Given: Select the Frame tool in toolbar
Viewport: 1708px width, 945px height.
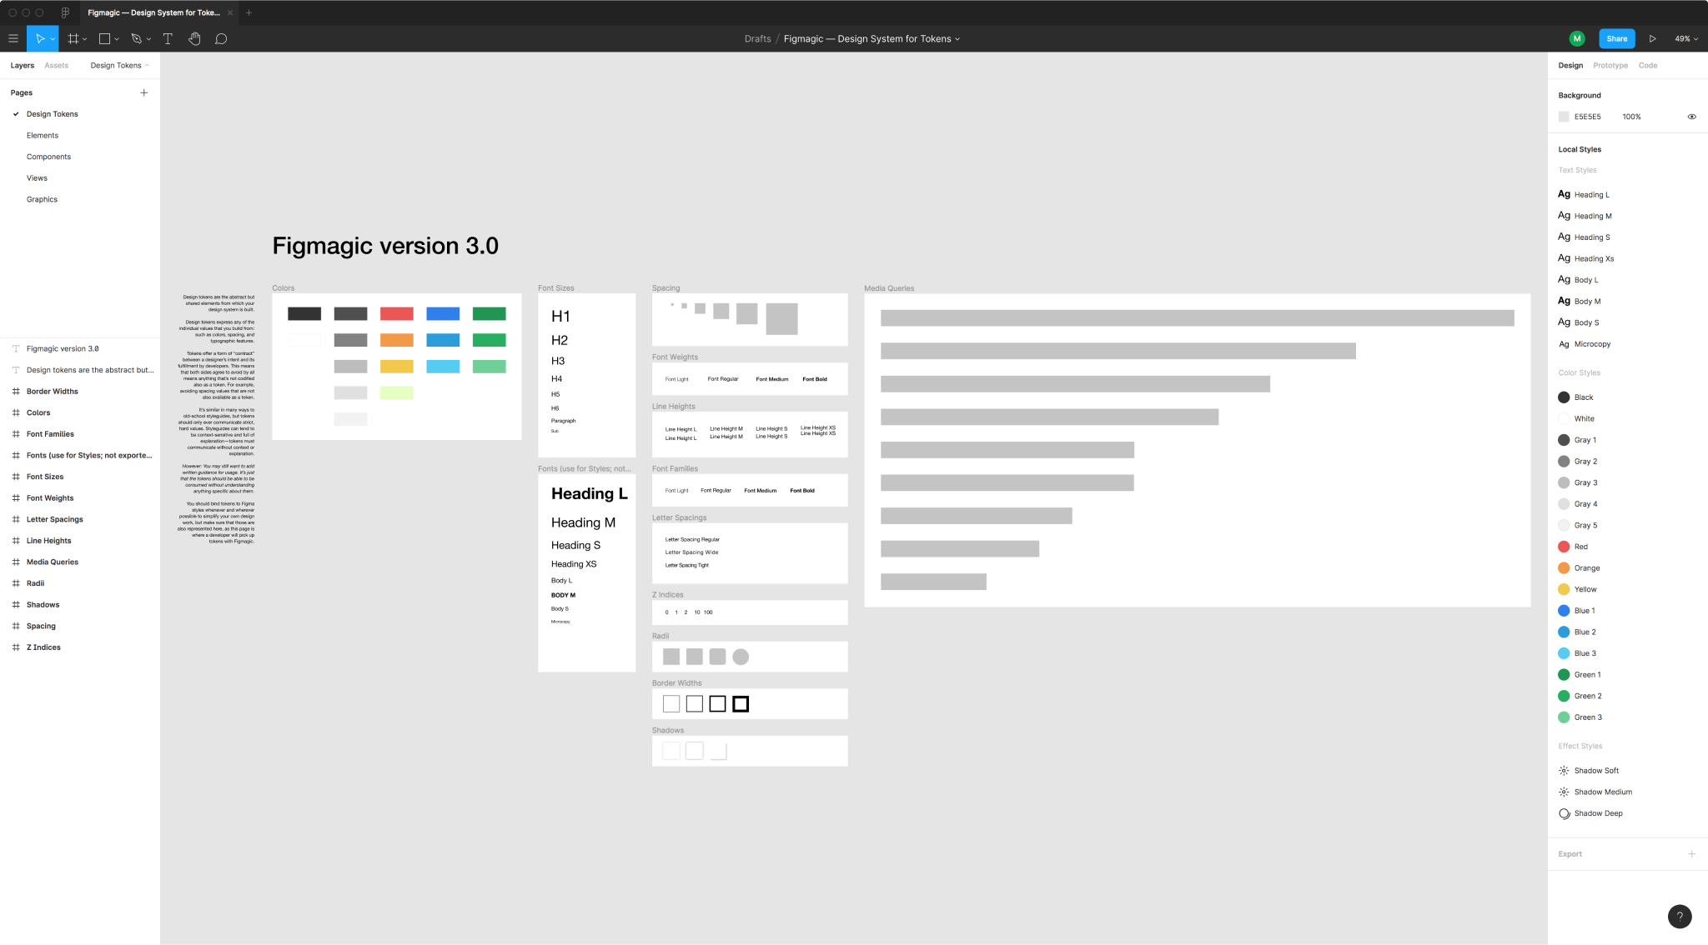Looking at the screenshot, I should pos(73,38).
